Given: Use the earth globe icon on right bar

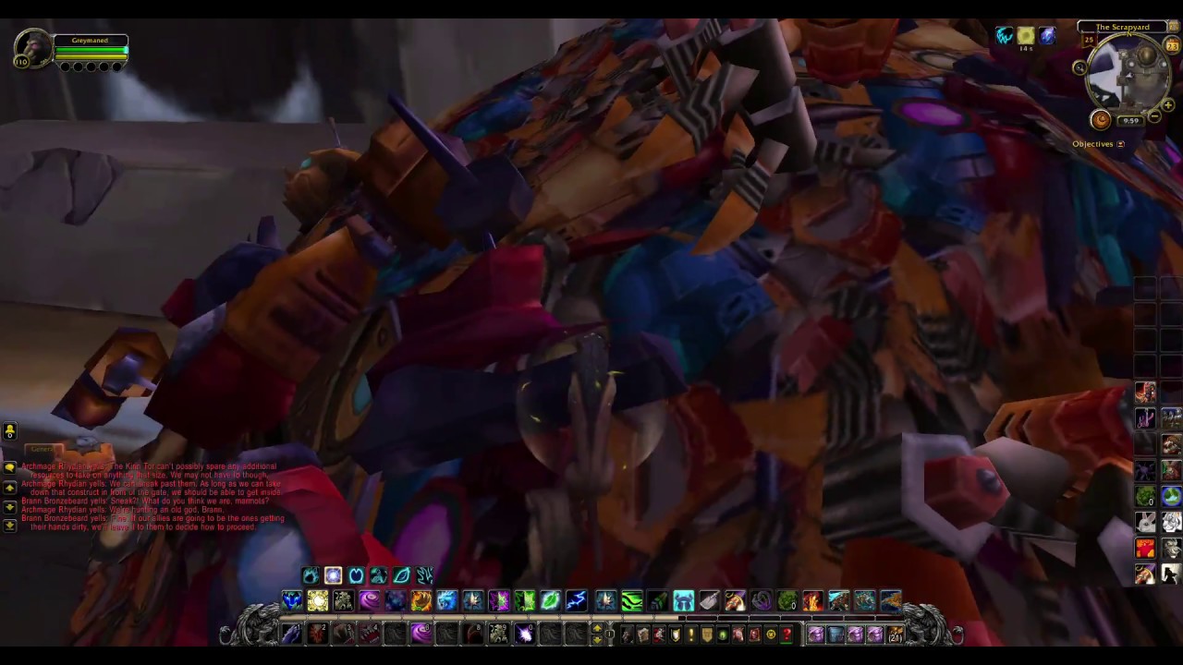Looking at the screenshot, I should click(x=1171, y=497).
